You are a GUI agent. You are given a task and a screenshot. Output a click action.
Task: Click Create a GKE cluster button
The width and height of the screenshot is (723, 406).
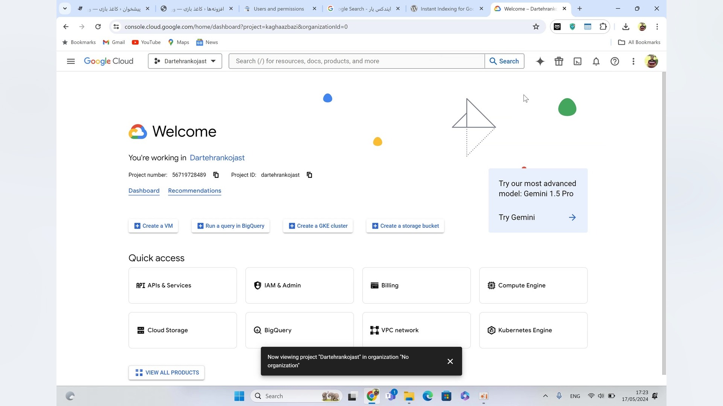[x=318, y=226]
